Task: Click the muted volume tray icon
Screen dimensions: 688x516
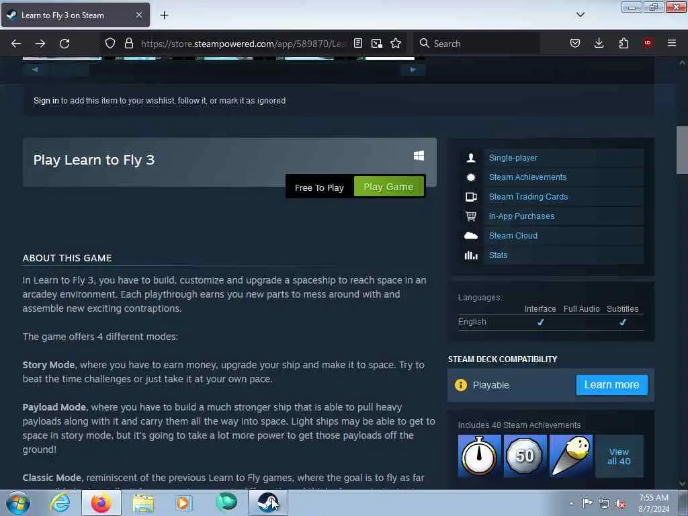Action: point(620,503)
